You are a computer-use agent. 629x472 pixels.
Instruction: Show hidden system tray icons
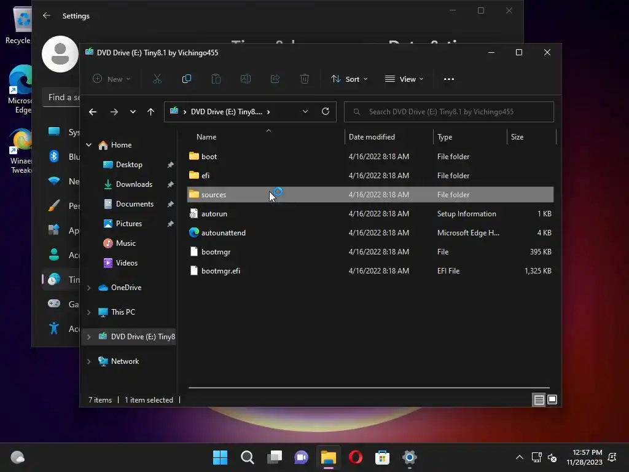tap(520, 457)
